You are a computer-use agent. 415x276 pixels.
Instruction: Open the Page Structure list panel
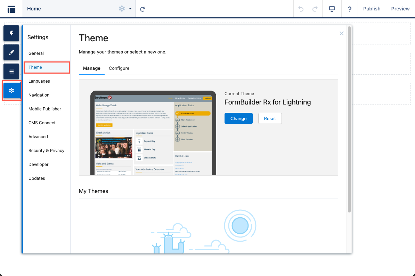(x=11, y=72)
